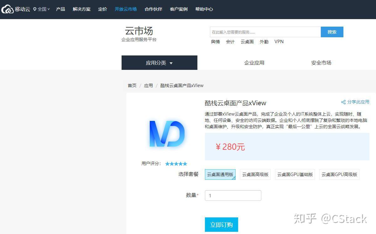Select the 云桌面GPU高级版 package option
Image resolution: width=376 pixels, height=234 pixels.
[x=339, y=174]
